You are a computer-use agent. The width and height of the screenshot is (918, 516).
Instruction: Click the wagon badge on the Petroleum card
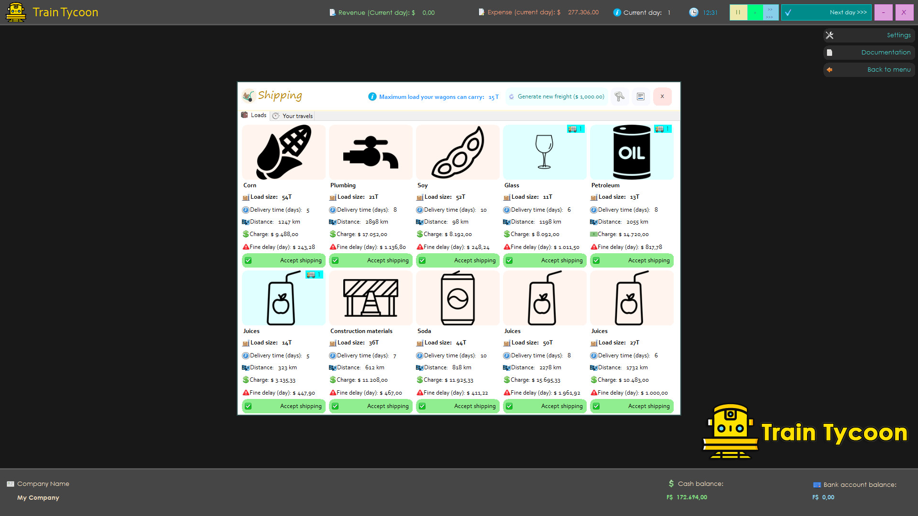click(x=663, y=129)
